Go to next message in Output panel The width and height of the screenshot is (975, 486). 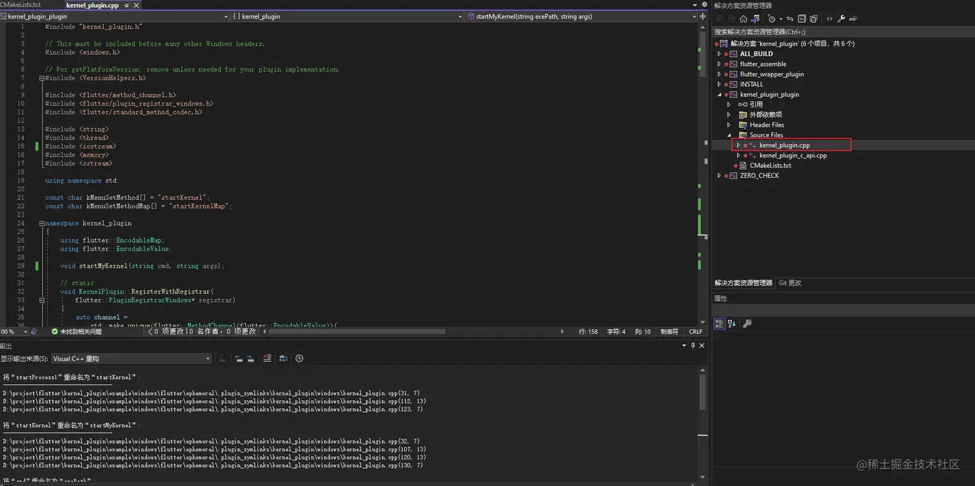tap(251, 358)
